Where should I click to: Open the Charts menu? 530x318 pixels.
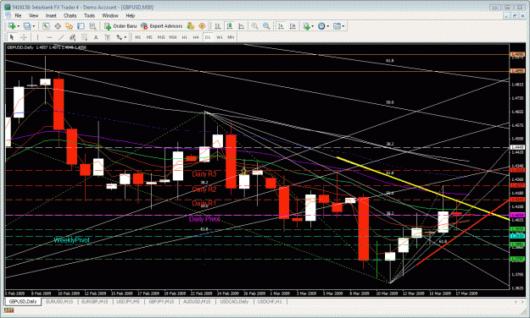click(x=70, y=15)
